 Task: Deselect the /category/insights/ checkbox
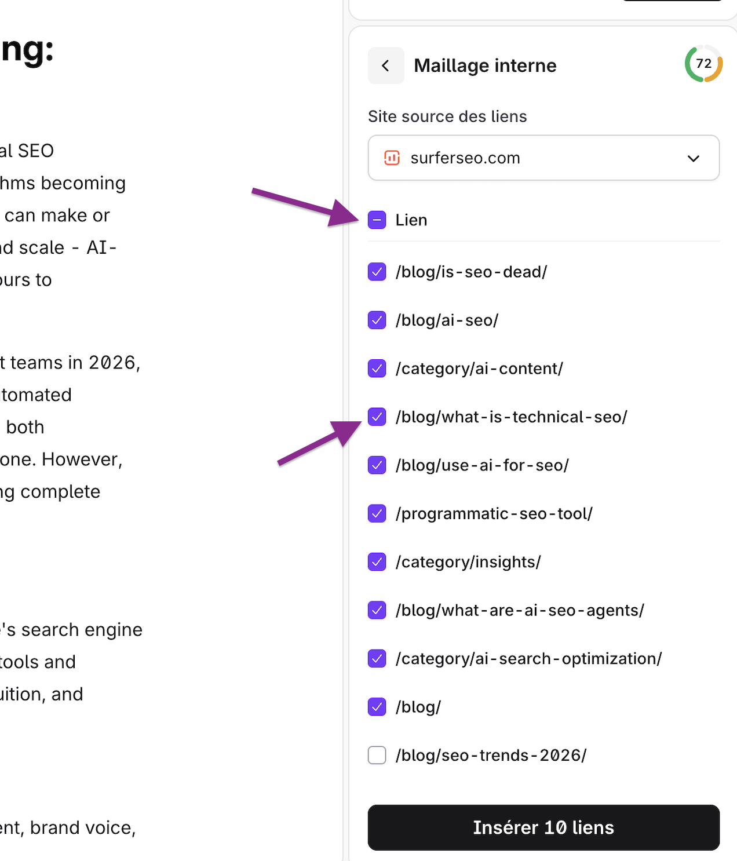(377, 561)
